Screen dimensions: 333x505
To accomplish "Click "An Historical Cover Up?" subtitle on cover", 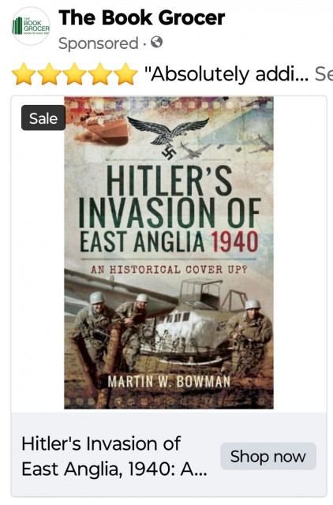I will click(169, 269).
